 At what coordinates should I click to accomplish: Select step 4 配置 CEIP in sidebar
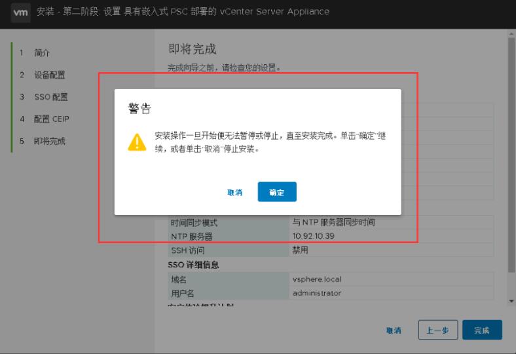pos(51,119)
